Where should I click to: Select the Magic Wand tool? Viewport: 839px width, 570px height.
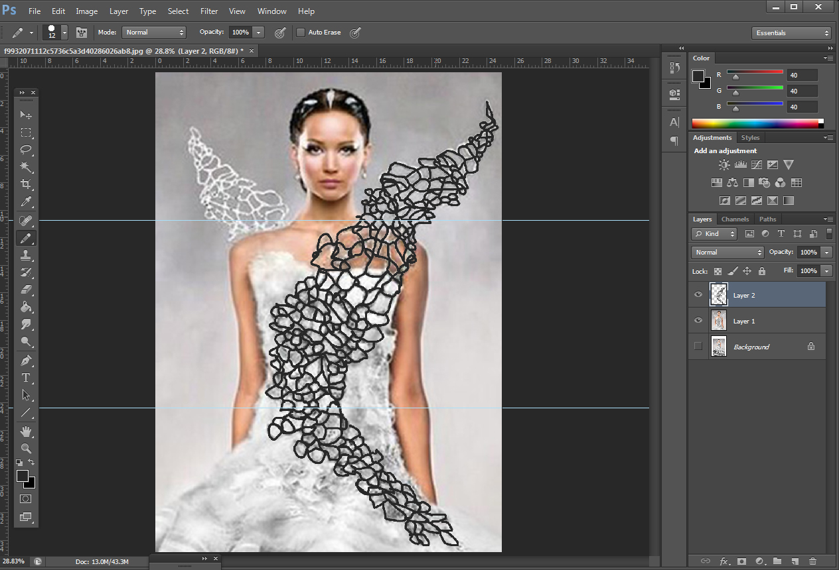[26, 167]
